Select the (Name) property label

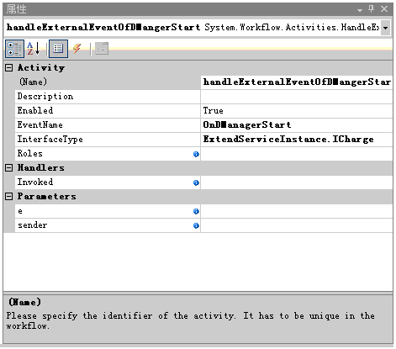pyautogui.click(x=33, y=82)
